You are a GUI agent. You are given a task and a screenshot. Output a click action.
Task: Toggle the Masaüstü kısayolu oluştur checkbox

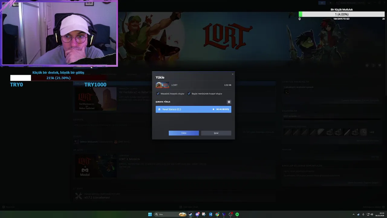click(158, 94)
